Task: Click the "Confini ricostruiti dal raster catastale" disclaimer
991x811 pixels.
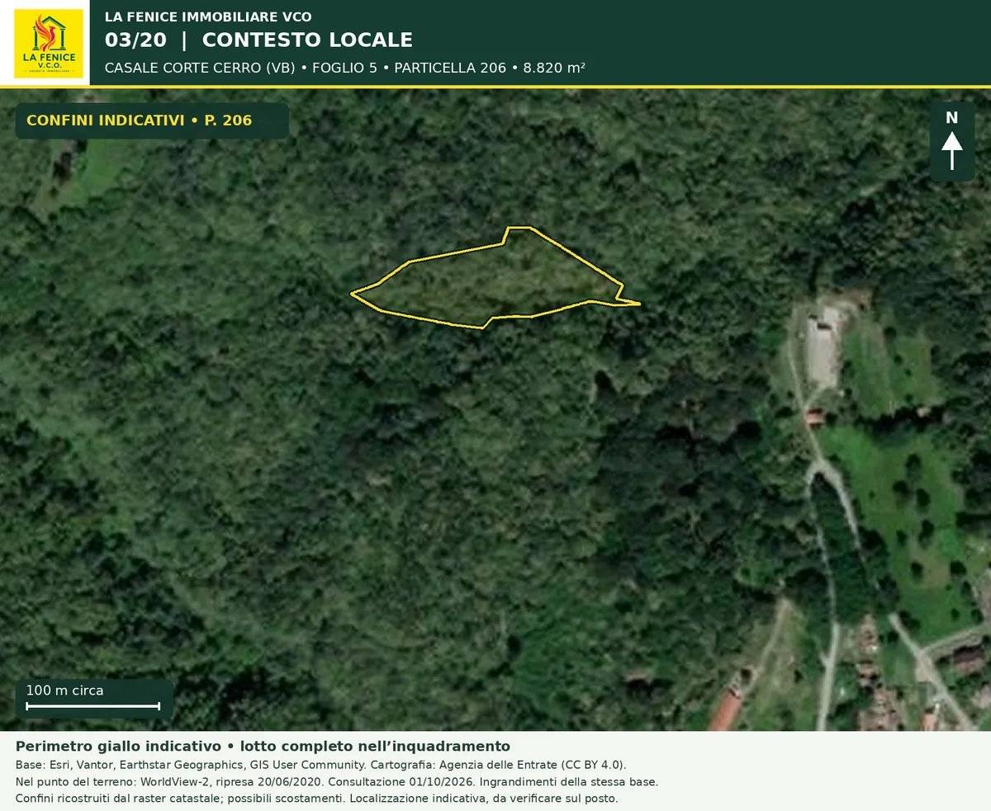Action: coord(317,799)
